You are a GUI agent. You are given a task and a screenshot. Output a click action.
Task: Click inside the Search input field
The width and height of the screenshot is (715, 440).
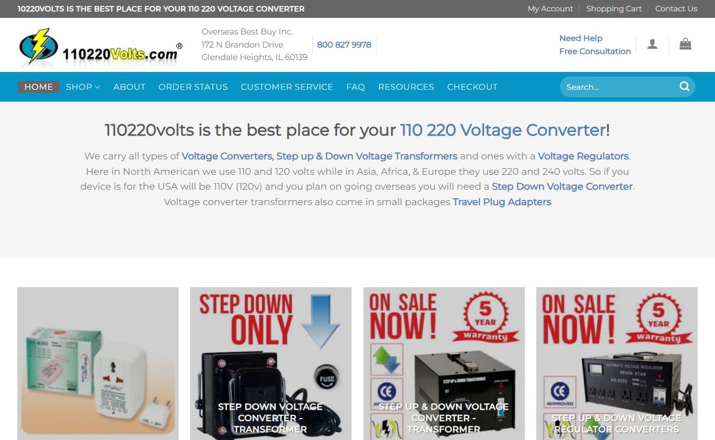tap(618, 87)
